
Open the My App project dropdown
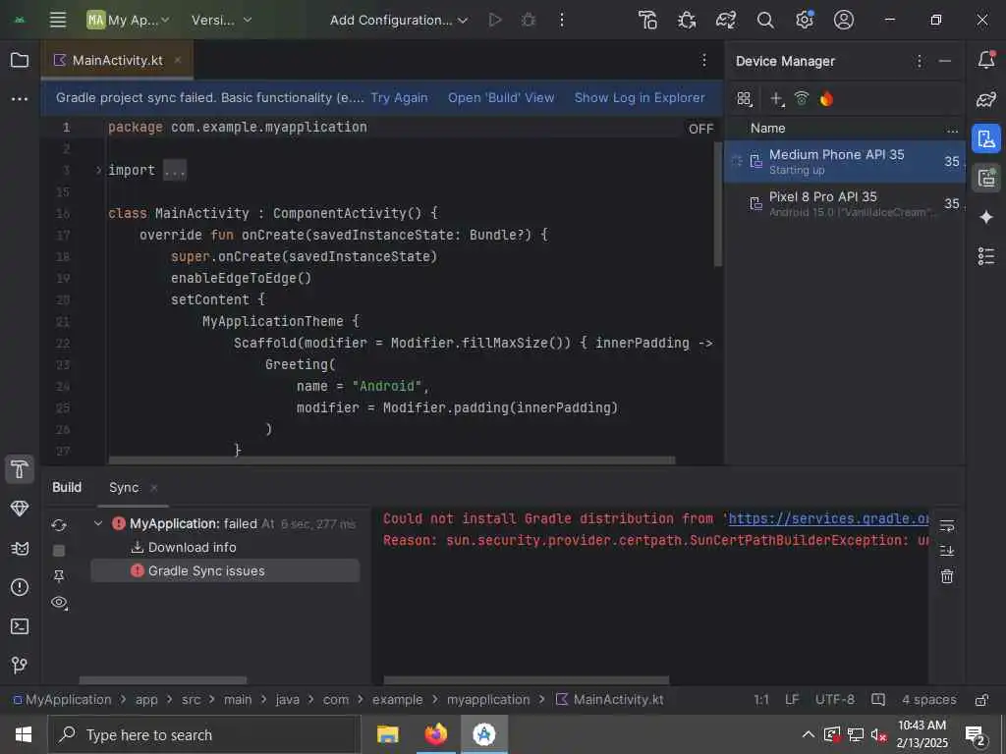pyautogui.click(x=129, y=20)
